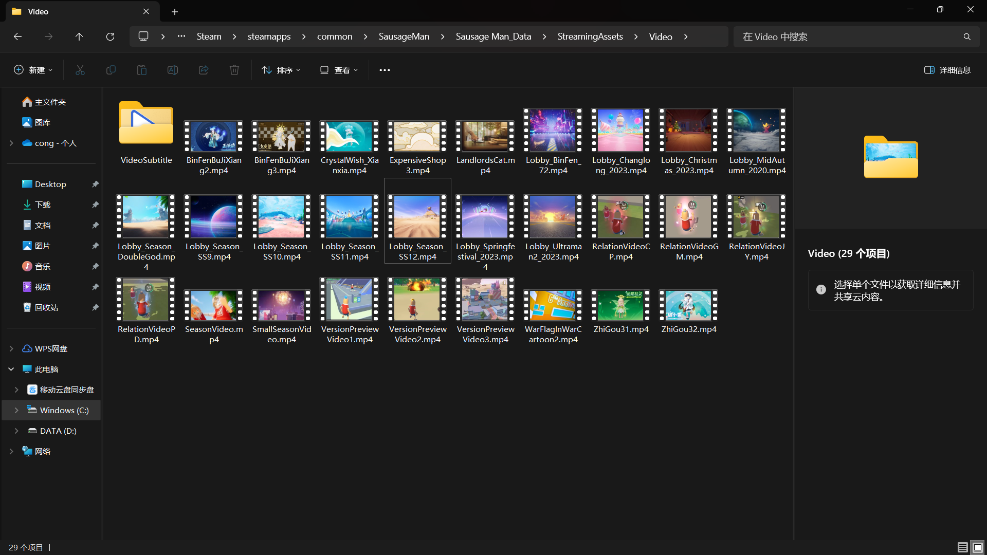The image size is (987, 555).
Task: Open 音乐 music folder in sidebar
Action: [42, 266]
